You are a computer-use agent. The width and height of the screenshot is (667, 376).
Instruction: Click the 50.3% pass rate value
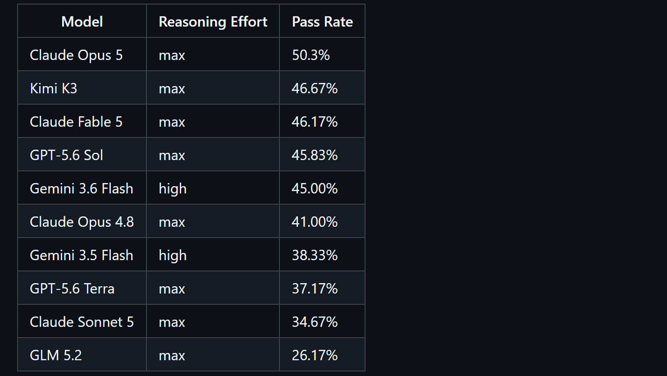[x=311, y=55]
